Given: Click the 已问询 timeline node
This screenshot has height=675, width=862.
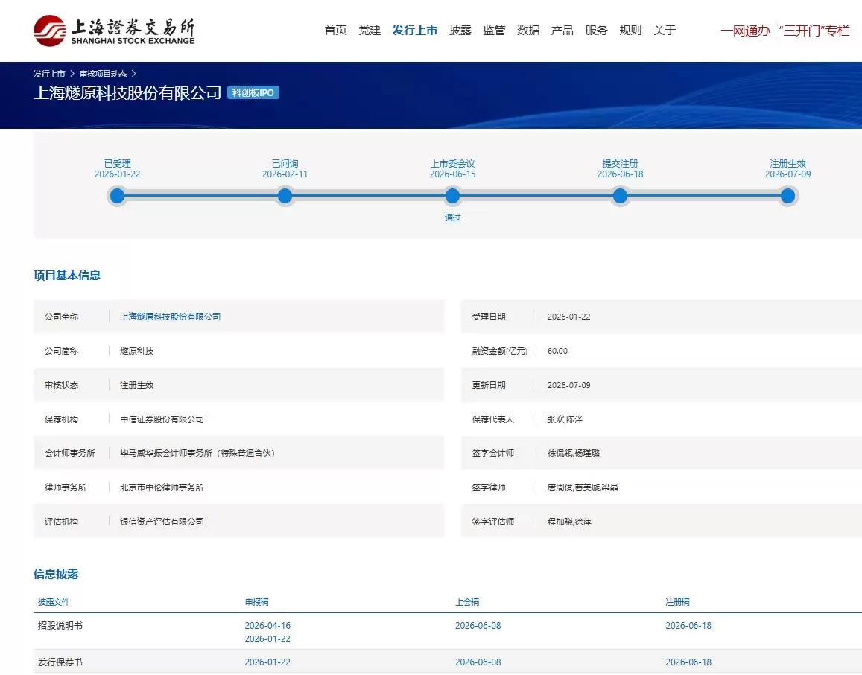Looking at the screenshot, I should click(x=285, y=196).
